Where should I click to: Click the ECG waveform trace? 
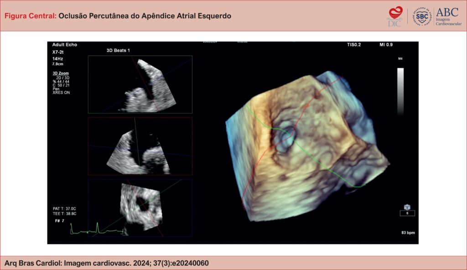pos(97,229)
